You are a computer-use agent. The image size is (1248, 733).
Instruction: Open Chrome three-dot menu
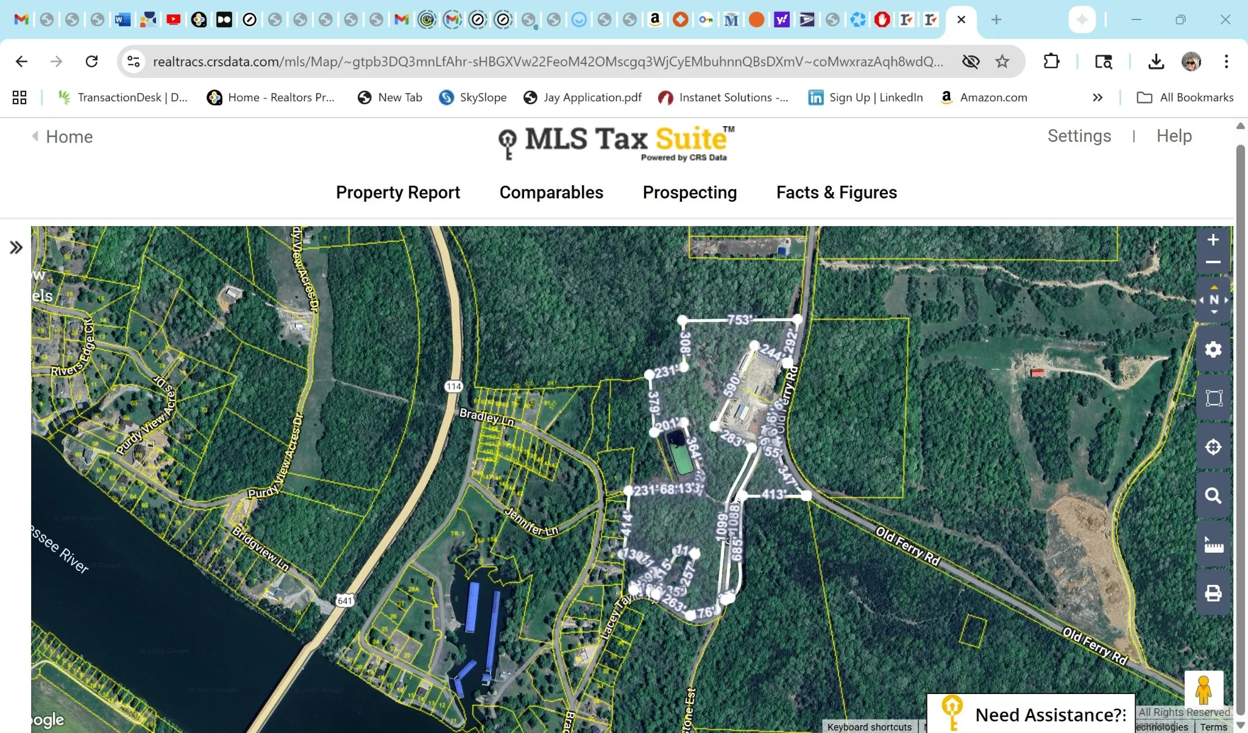click(x=1226, y=62)
